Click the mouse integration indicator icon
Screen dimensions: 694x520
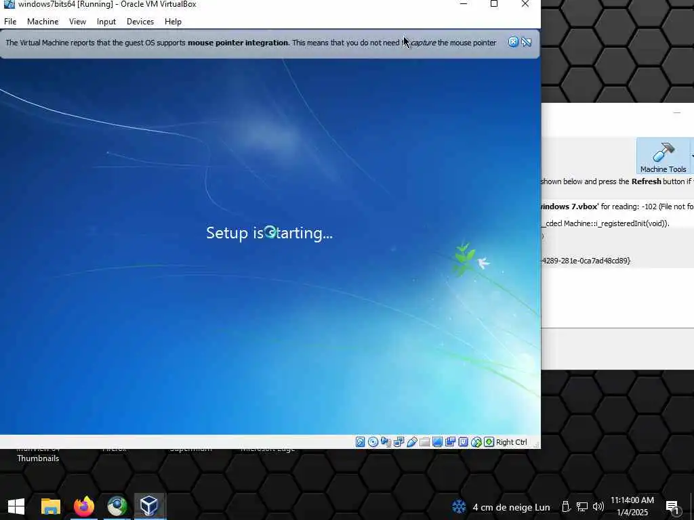pos(476,441)
